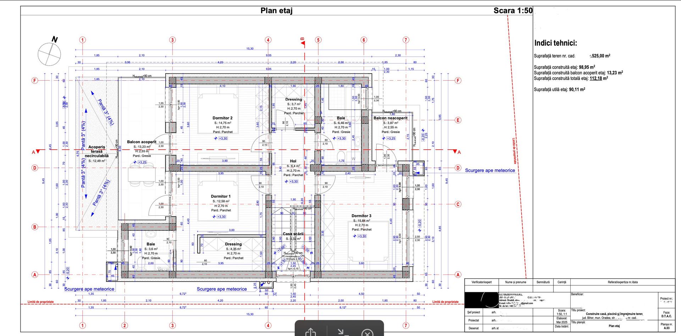Select circled grid axis marker 5
This screenshot has height=336, width=681.
coord(318,40)
